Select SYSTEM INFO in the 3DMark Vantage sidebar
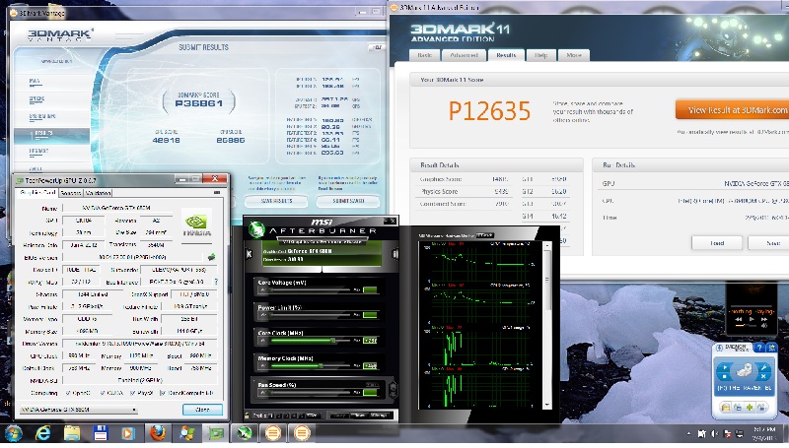The width and height of the screenshot is (789, 448). (x=42, y=116)
